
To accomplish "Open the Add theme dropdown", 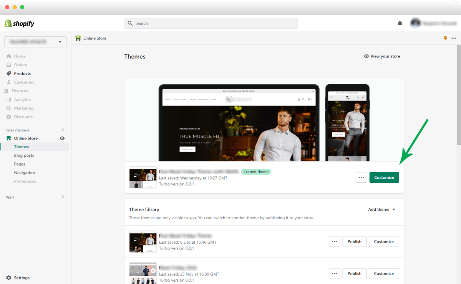I will pyautogui.click(x=381, y=209).
